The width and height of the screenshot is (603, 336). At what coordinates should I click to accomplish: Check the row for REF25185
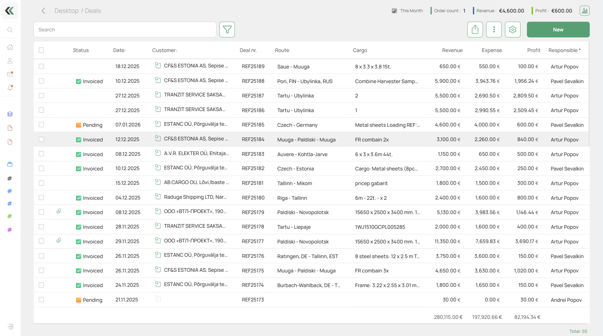pyautogui.click(x=42, y=125)
